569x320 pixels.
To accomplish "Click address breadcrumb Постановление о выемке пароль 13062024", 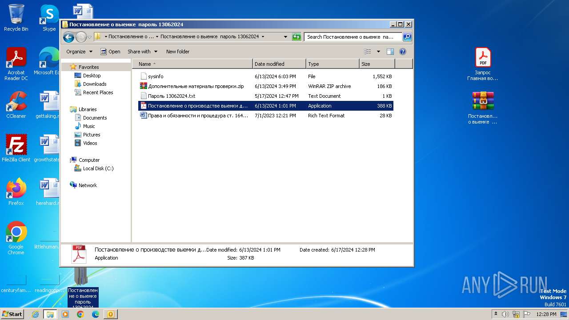I will (210, 37).
